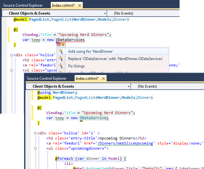
Task: Open (No Events) dropdown in top window
Action: coord(143,13)
